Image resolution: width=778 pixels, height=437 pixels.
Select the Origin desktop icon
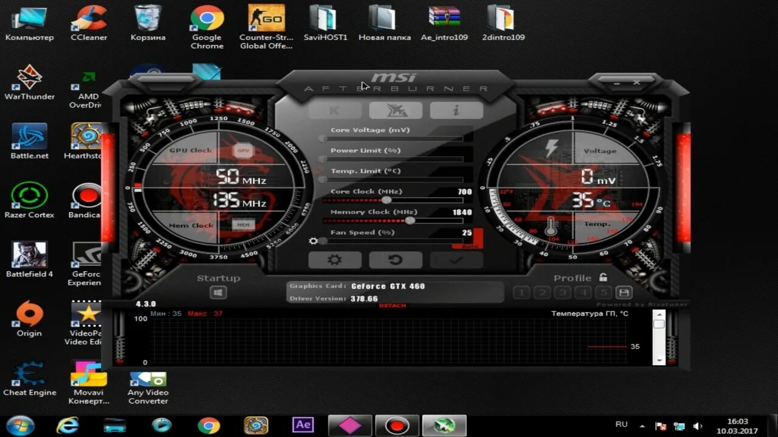click(29, 319)
